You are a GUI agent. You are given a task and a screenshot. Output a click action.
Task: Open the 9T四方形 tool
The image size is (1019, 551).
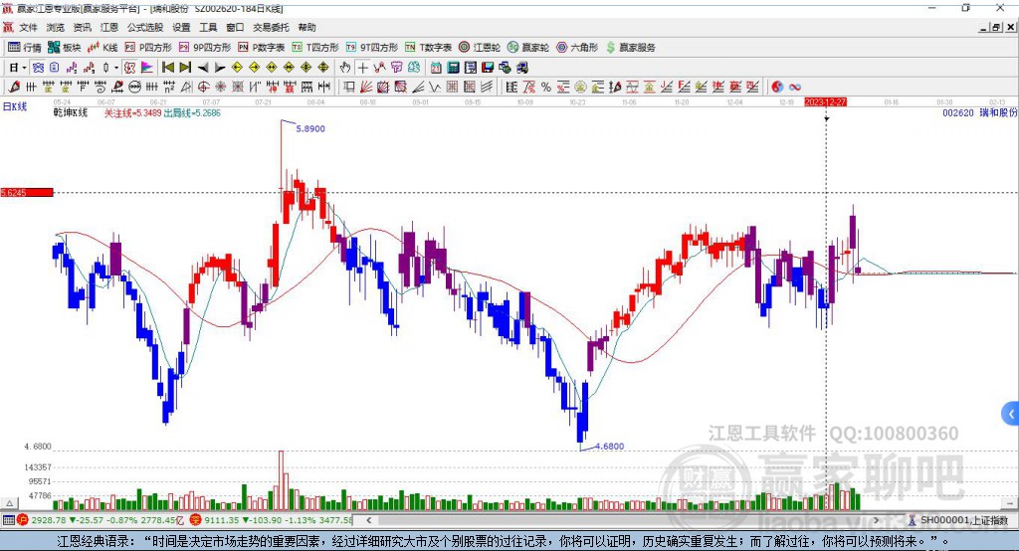372,48
